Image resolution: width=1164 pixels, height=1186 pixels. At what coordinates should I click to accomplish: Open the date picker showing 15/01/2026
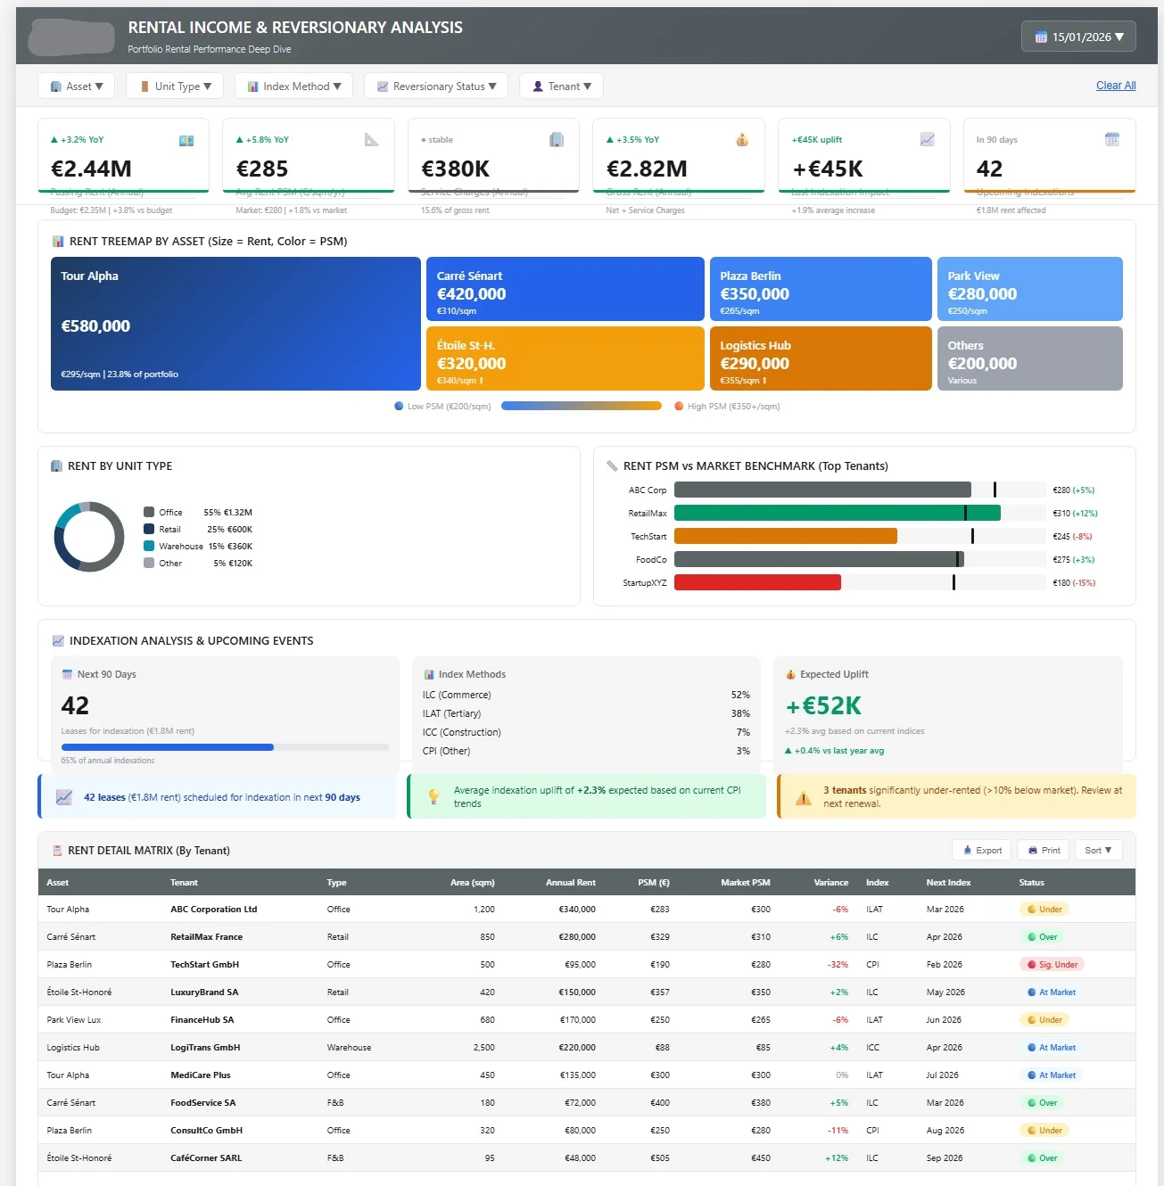pos(1077,36)
